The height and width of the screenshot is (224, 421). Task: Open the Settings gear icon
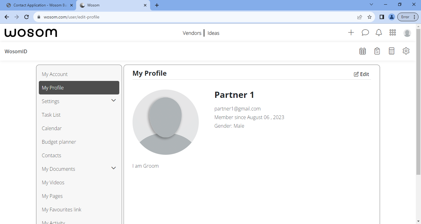tap(406, 51)
